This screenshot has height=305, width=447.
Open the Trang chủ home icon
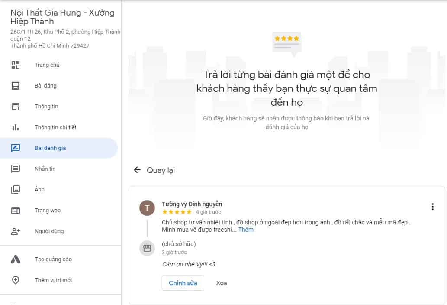pyautogui.click(x=16, y=65)
